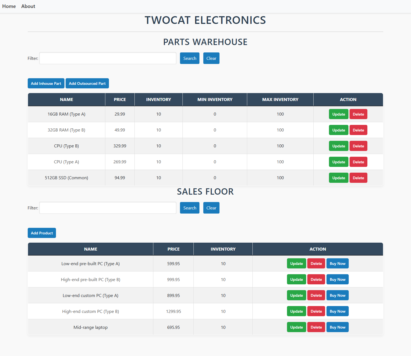Buy Now High-end custom PC (Type B)
Viewport: 411px width, 356px height.
[x=337, y=311]
